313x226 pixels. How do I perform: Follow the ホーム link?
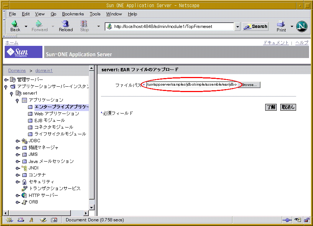pos(12,43)
